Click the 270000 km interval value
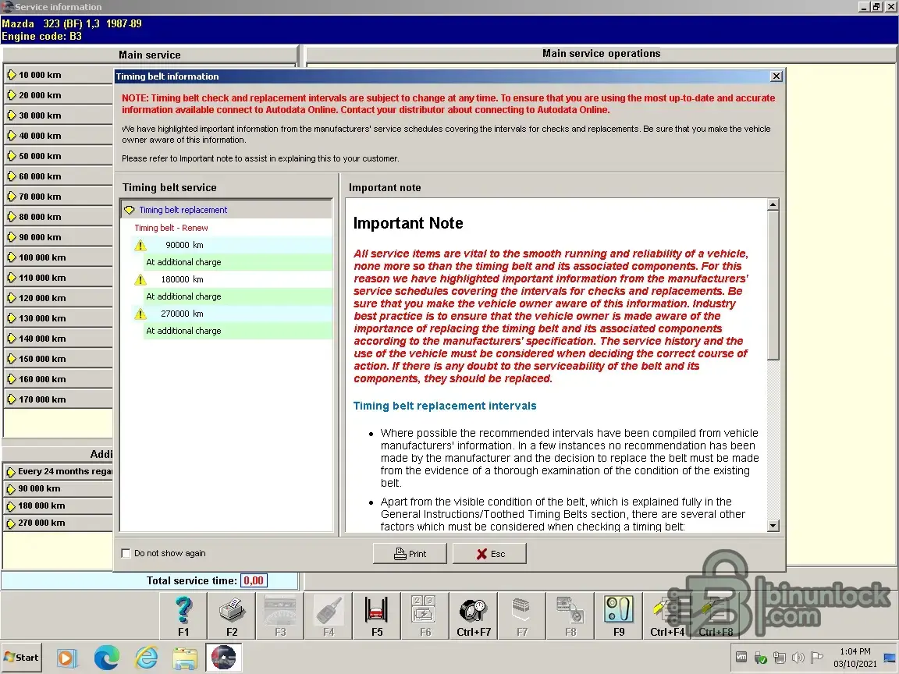899x674 pixels. pyautogui.click(x=182, y=314)
